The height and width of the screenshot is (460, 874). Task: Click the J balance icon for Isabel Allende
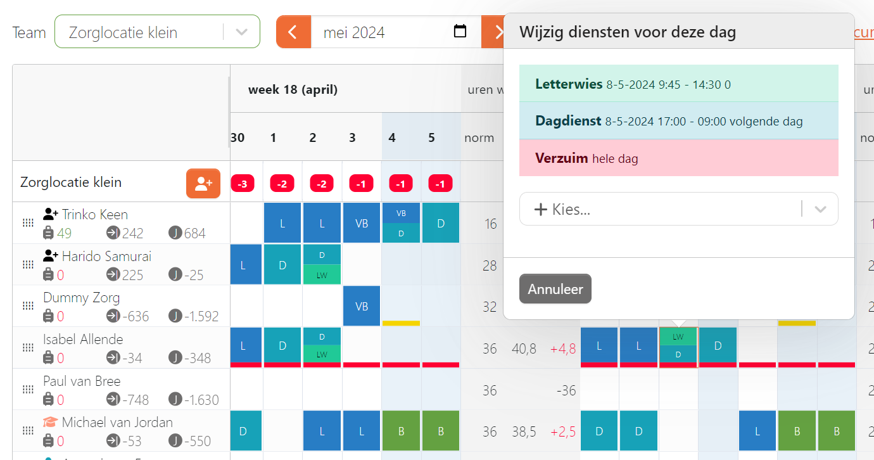pyautogui.click(x=175, y=357)
